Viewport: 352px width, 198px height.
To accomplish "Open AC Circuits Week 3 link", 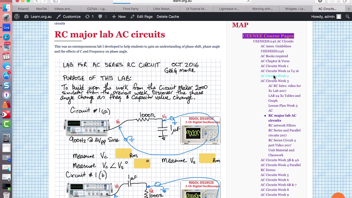I will tap(275, 81).
